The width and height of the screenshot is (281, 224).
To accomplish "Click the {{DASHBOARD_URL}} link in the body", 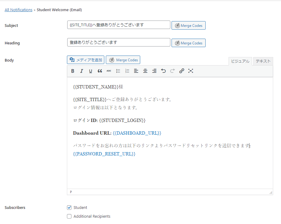I will tap(137, 133).
